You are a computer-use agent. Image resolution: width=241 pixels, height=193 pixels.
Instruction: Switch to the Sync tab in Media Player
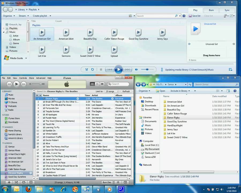(227, 10)
